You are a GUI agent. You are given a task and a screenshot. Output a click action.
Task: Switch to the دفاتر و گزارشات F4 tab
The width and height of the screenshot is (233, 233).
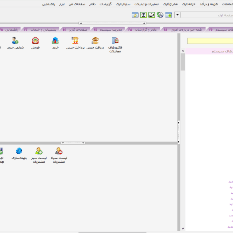pyautogui.click(x=145, y=30)
